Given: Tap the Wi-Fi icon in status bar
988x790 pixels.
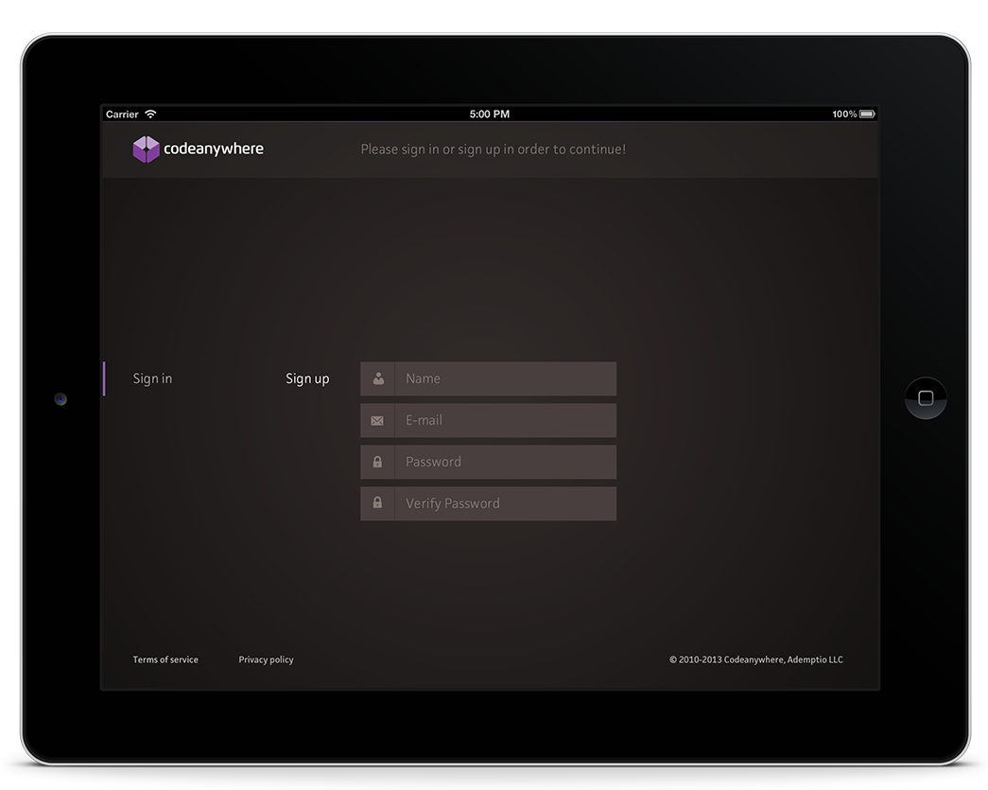Looking at the screenshot, I should tap(150, 114).
